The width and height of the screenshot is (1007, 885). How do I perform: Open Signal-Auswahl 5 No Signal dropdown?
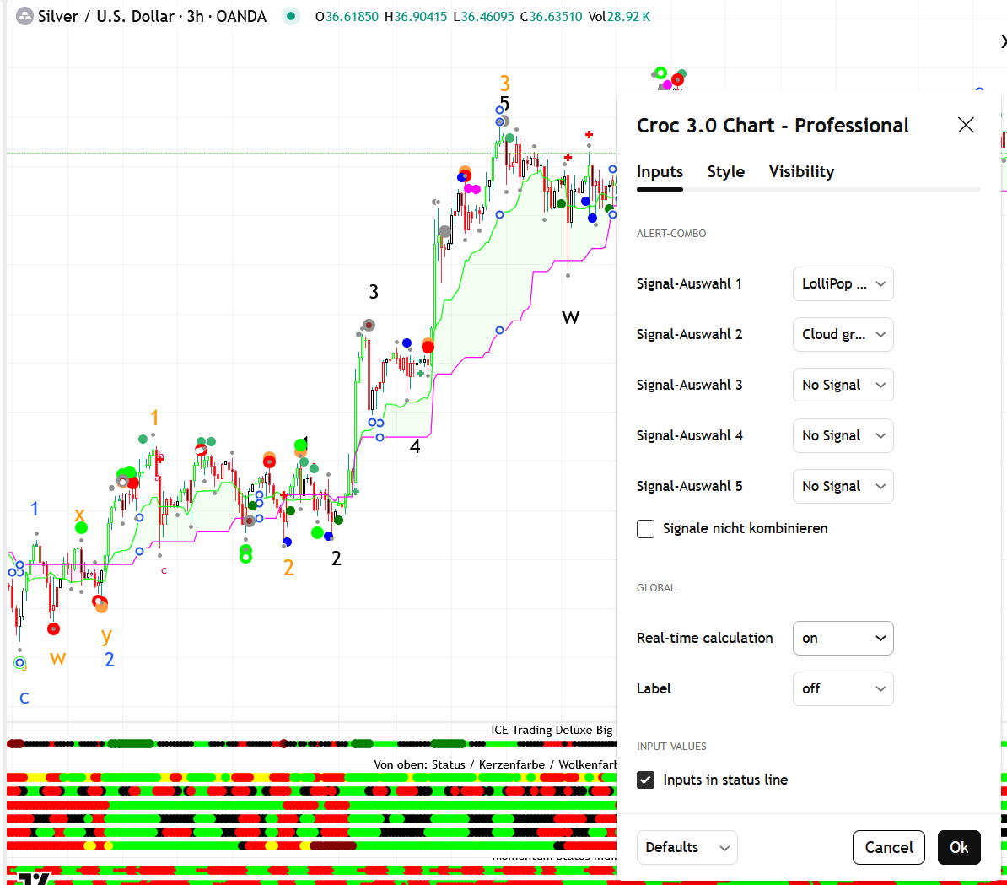(843, 487)
